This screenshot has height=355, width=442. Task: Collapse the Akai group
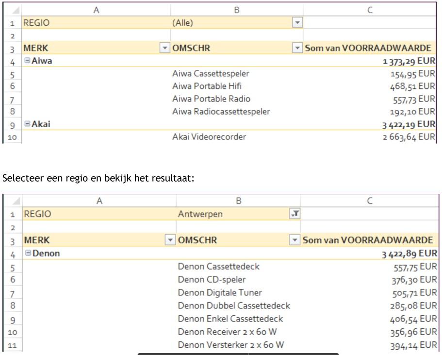tap(27, 123)
